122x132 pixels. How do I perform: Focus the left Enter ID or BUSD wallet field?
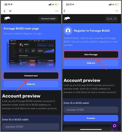click(31, 127)
